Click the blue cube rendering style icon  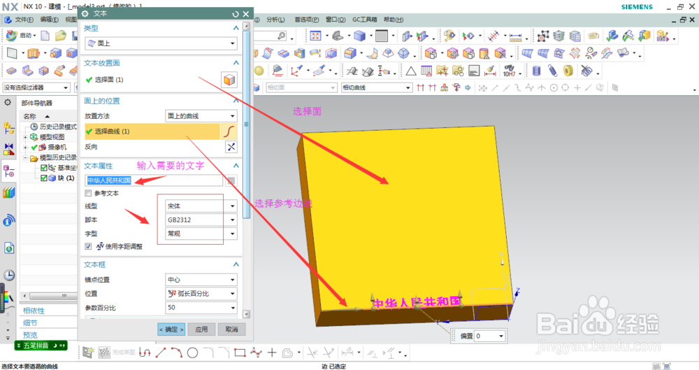(360, 36)
